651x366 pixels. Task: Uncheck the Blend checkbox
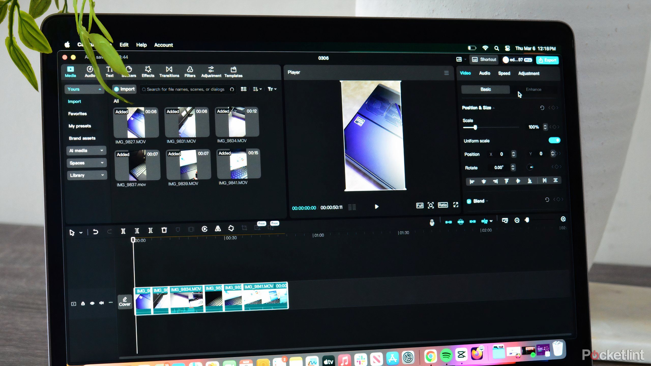[469, 201]
